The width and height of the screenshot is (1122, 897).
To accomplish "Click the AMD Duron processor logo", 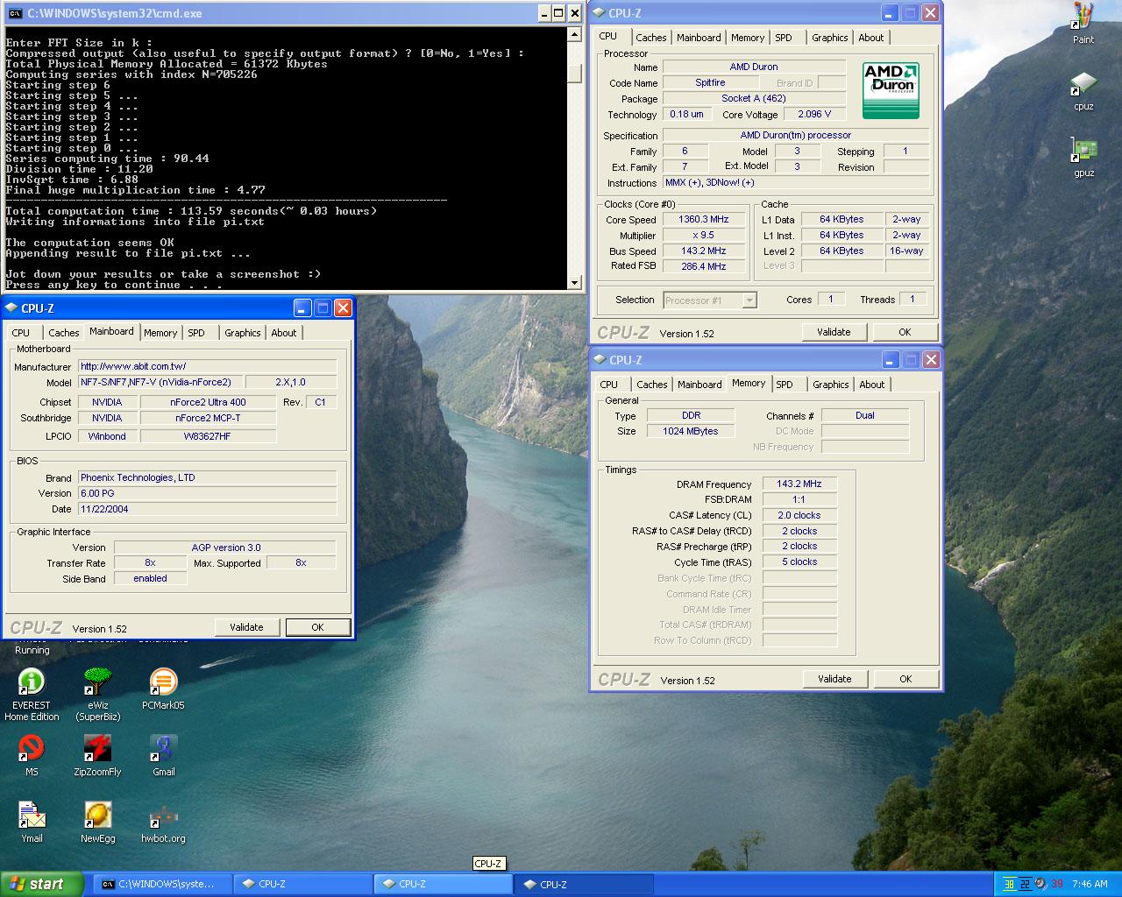I will coord(891,90).
